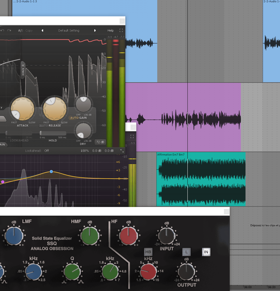Select wide Q bell shape icon

pyautogui.click(x=81, y=282)
